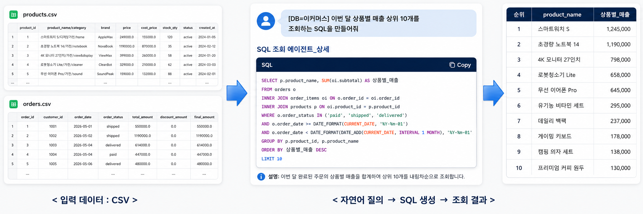643x214 pixels.
Task: Select cost_price cell 870000.0
Action: pos(149,46)
